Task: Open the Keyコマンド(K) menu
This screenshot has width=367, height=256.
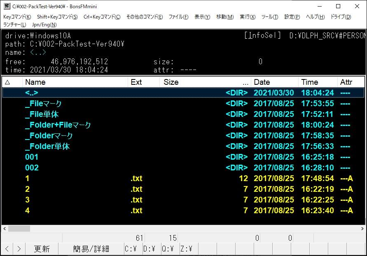Action: [x=17, y=17]
